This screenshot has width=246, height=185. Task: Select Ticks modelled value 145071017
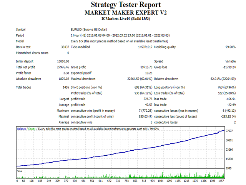tap(145, 47)
